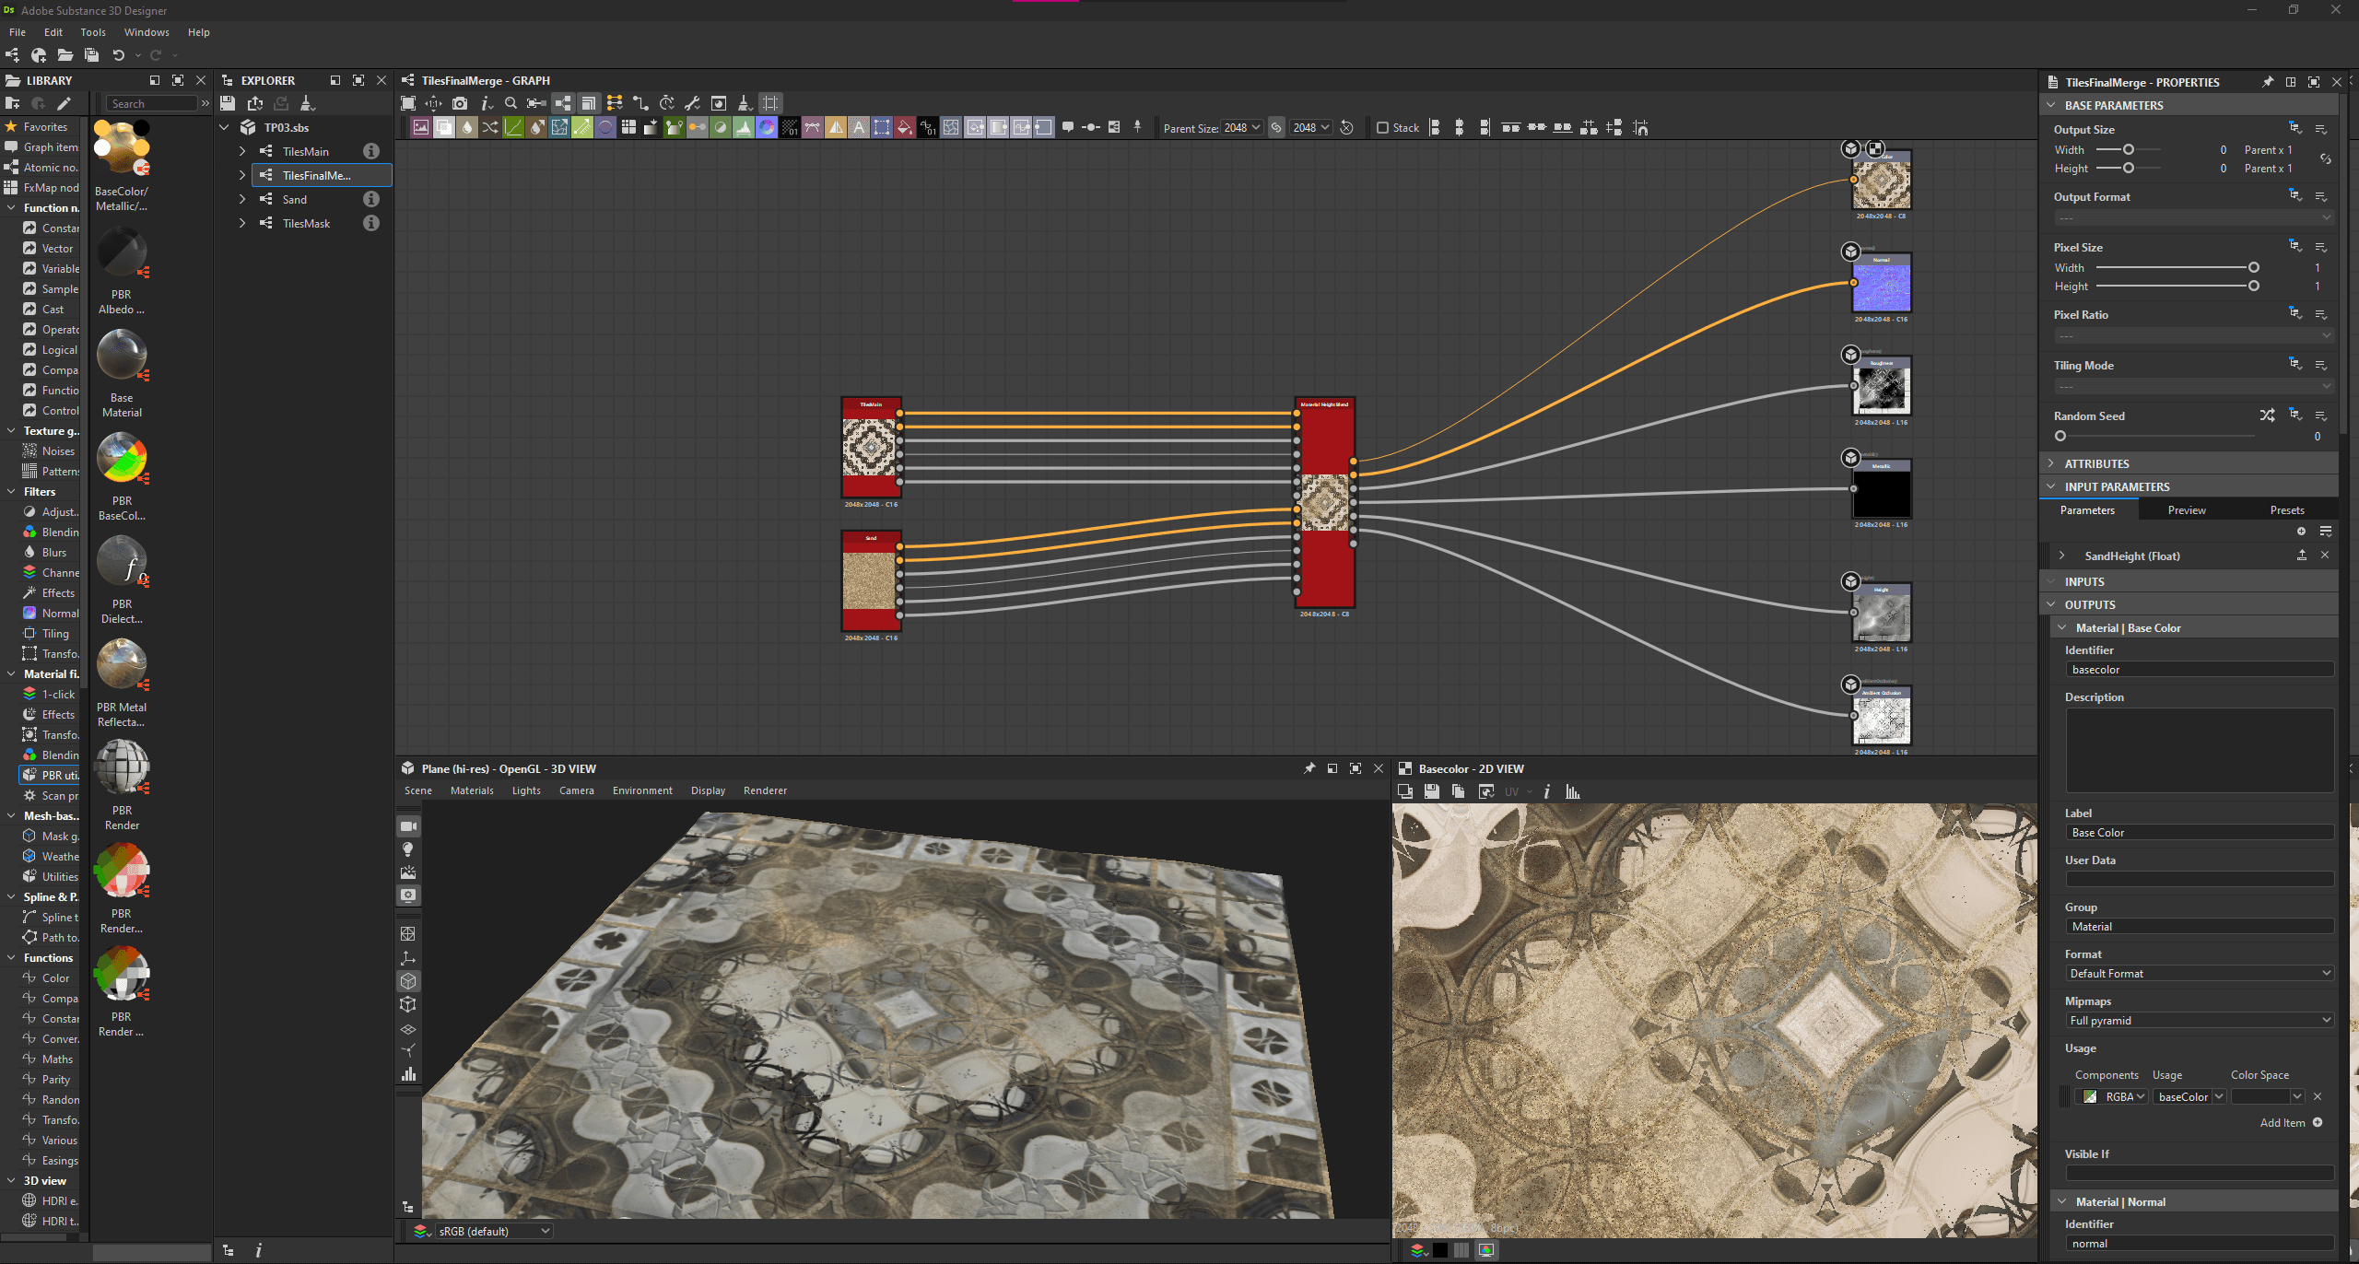Viewport: 2359px width, 1264px height.
Task: Randomize the Random Seed with shuffle icon
Action: [2267, 415]
